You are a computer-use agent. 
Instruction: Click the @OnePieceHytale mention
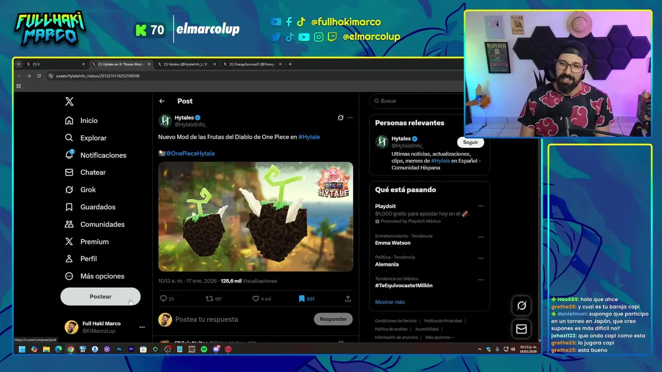(x=190, y=153)
